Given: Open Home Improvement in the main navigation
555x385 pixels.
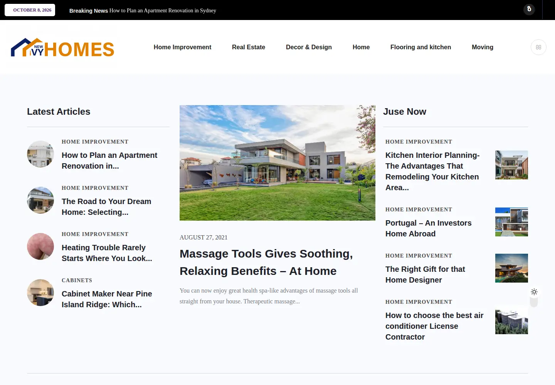Looking at the screenshot, I should 182,47.
